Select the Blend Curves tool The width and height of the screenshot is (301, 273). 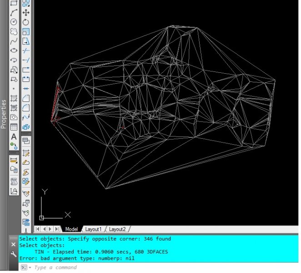26,117
